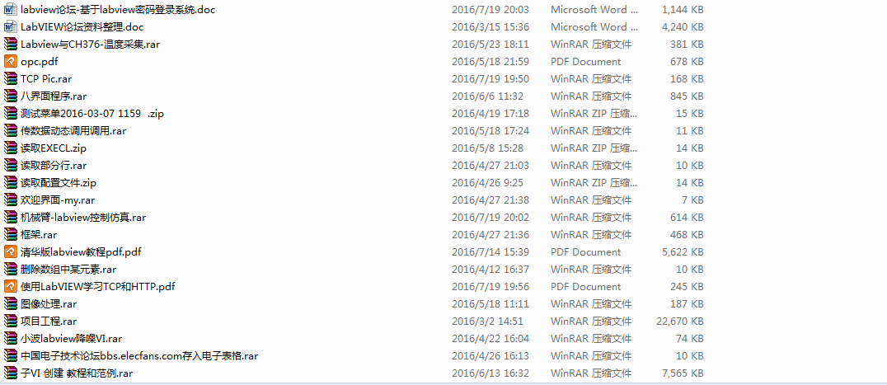Screen dimensions: 887x385
Task: Select file name 使用LabVIEW学习TCP和HTTP.pdf
Action: [98, 287]
